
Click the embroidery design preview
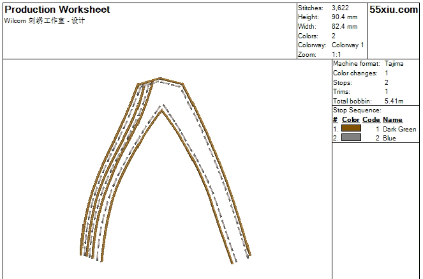click(x=166, y=171)
